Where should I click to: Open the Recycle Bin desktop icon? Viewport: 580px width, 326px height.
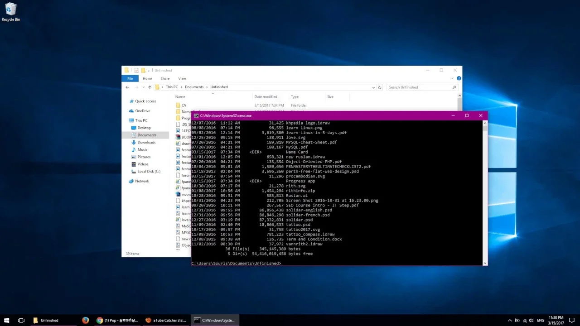[10, 10]
